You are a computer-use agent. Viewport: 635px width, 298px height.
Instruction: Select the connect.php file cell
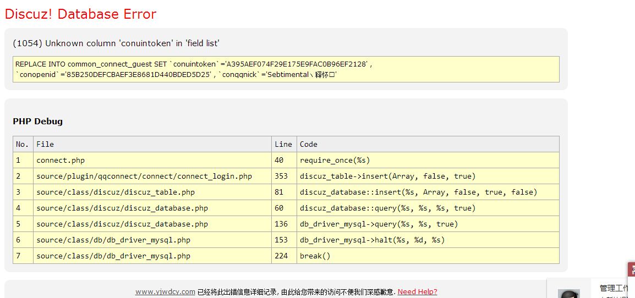[152, 161]
